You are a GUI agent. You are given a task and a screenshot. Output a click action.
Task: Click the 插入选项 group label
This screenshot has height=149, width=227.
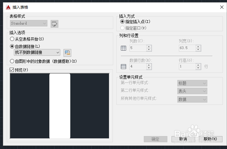(17, 33)
